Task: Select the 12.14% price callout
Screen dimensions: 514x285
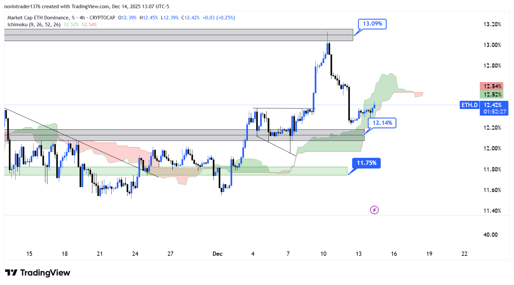Action: pos(382,123)
